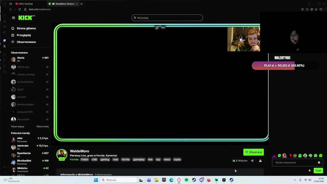Click the green Czat button
The height and width of the screenshot is (184, 327).
tap(318, 170)
